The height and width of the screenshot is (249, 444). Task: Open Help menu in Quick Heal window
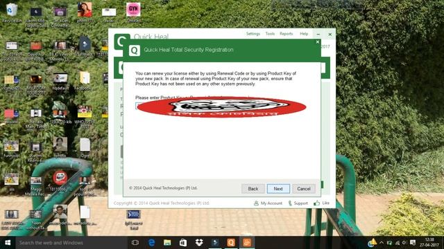[x=304, y=34]
